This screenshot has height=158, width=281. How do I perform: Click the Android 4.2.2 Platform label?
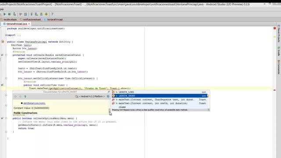point(92,97)
